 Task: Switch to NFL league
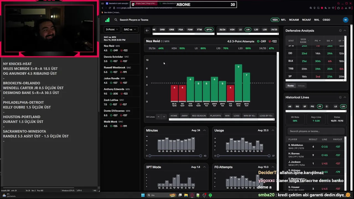283,20
